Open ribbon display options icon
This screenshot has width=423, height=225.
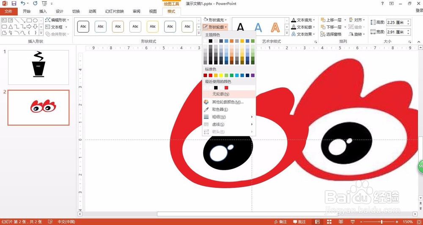tap(391, 3)
